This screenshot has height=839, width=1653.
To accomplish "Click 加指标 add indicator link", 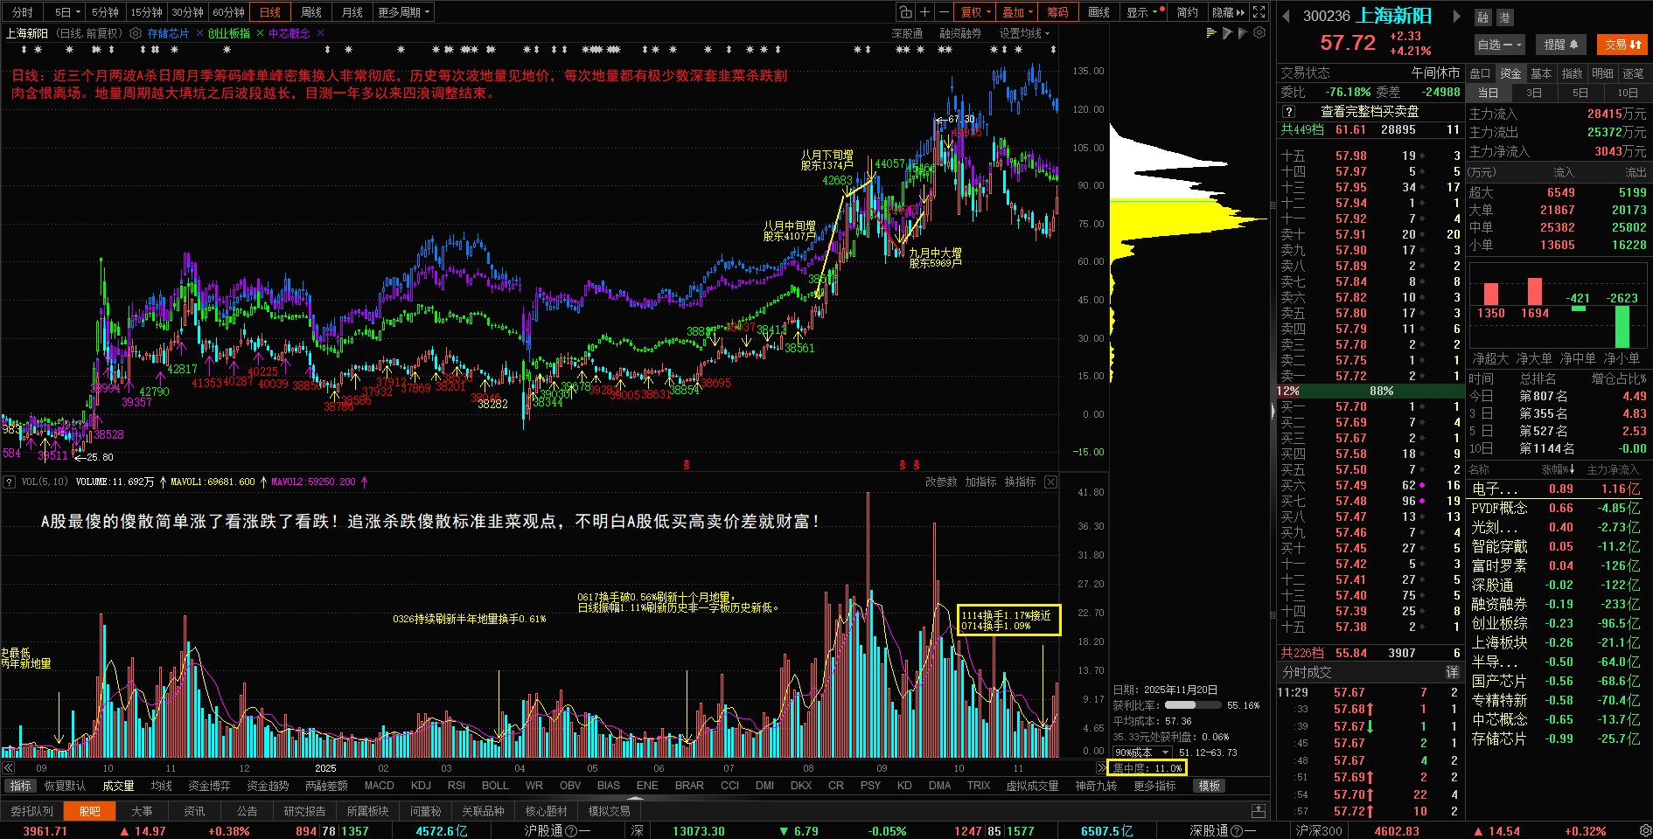I will pos(980,482).
